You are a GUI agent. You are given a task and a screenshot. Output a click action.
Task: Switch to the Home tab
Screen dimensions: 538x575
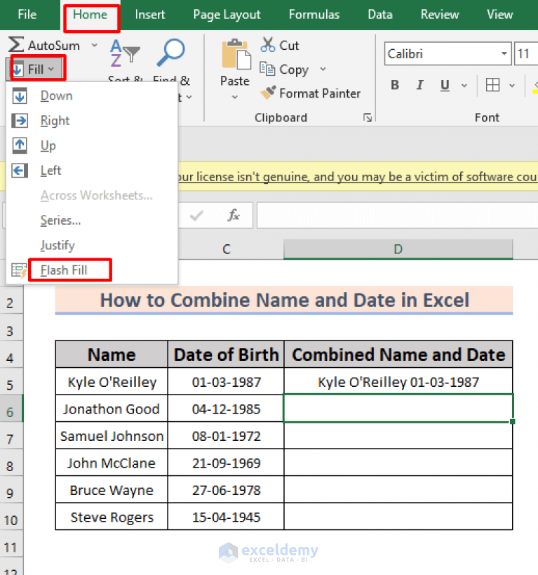pyautogui.click(x=90, y=14)
